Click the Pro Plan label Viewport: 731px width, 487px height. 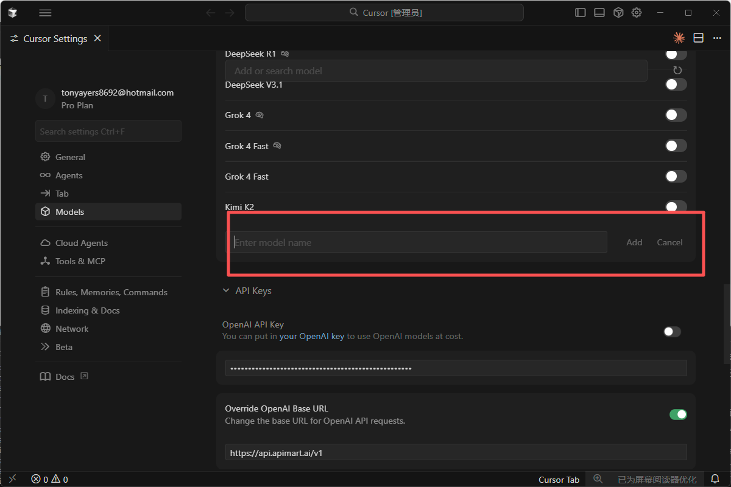(77, 105)
